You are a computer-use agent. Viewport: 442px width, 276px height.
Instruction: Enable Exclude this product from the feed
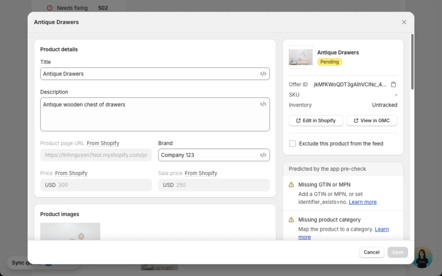point(293,144)
